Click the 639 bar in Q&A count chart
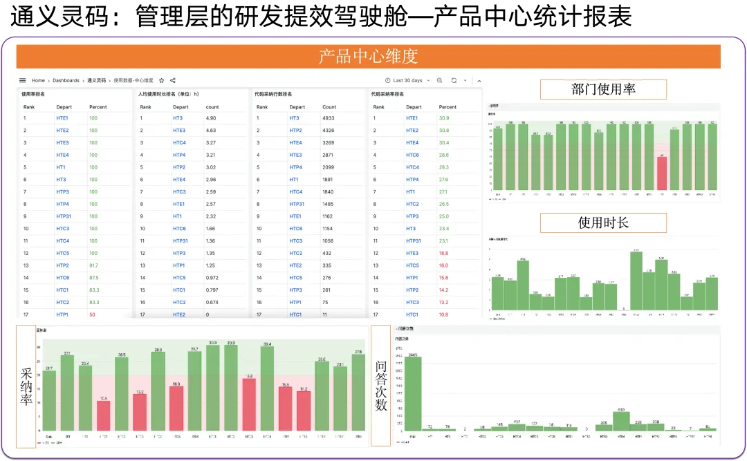 click(x=621, y=422)
